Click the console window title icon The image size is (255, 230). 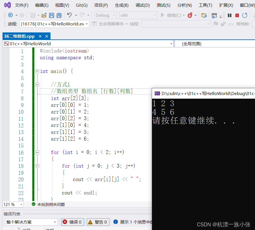[157, 94]
